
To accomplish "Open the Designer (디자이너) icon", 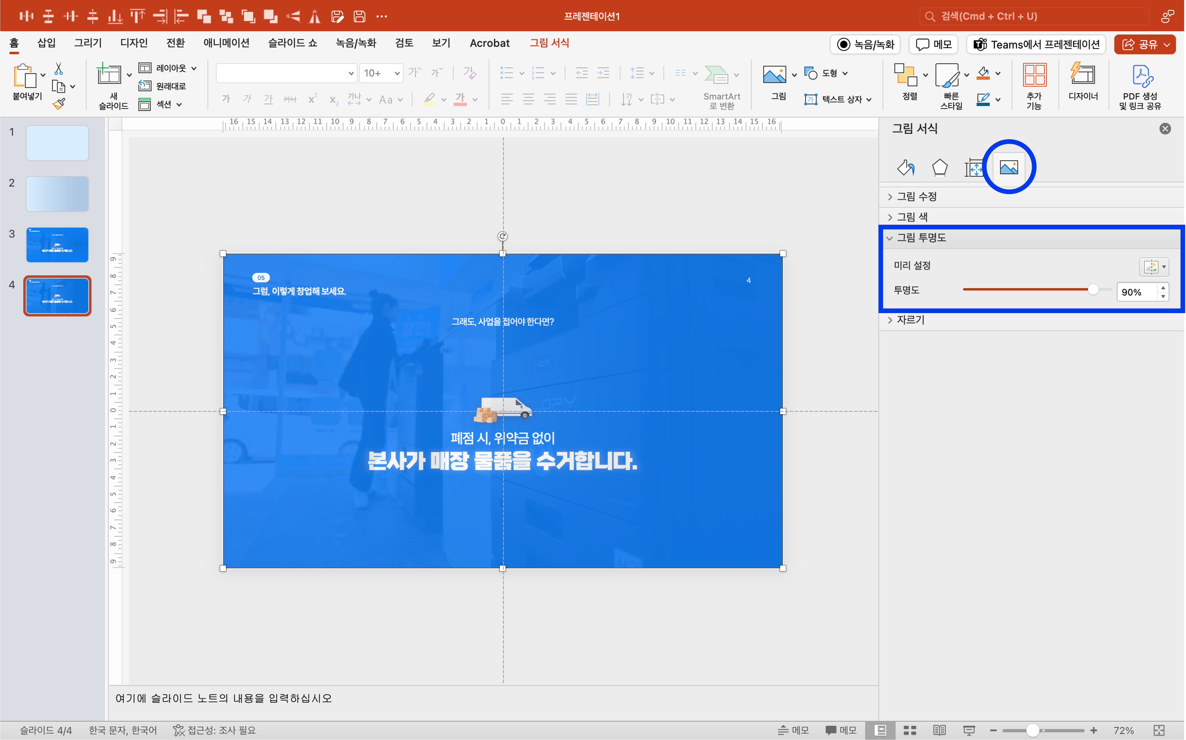I will (x=1082, y=73).
